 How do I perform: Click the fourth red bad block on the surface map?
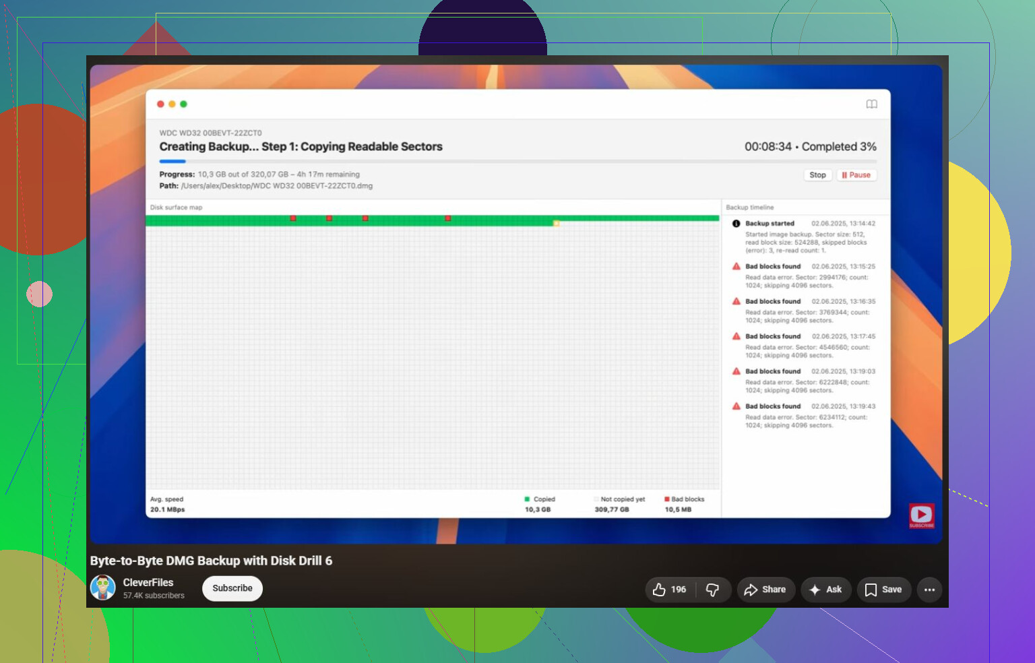[x=448, y=218]
